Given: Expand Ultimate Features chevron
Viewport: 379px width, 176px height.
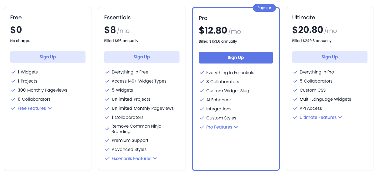Looking at the screenshot, I should click(340, 117).
